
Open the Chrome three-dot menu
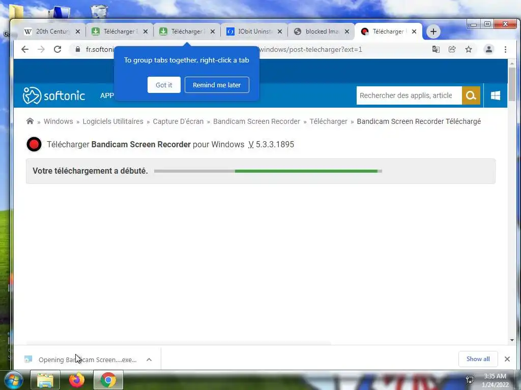pyautogui.click(x=505, y=49)
